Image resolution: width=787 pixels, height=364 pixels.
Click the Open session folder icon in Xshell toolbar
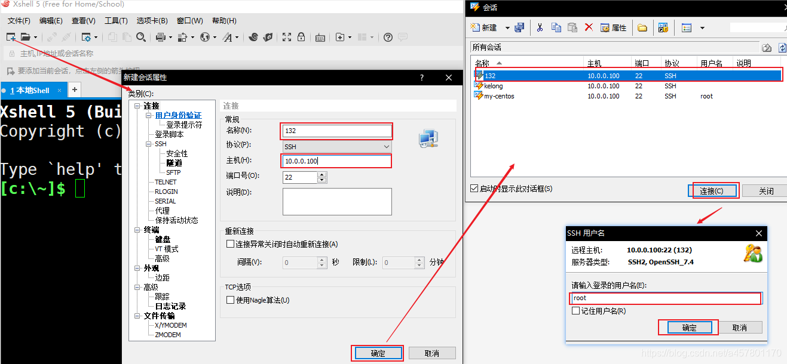point(26,37)
